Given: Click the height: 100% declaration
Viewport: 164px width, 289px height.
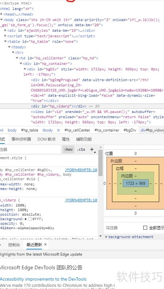Looking at the screenshot, I should [x=14, y=210].
